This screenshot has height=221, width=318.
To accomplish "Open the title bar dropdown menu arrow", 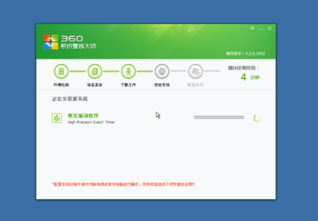I will (252, 29).
